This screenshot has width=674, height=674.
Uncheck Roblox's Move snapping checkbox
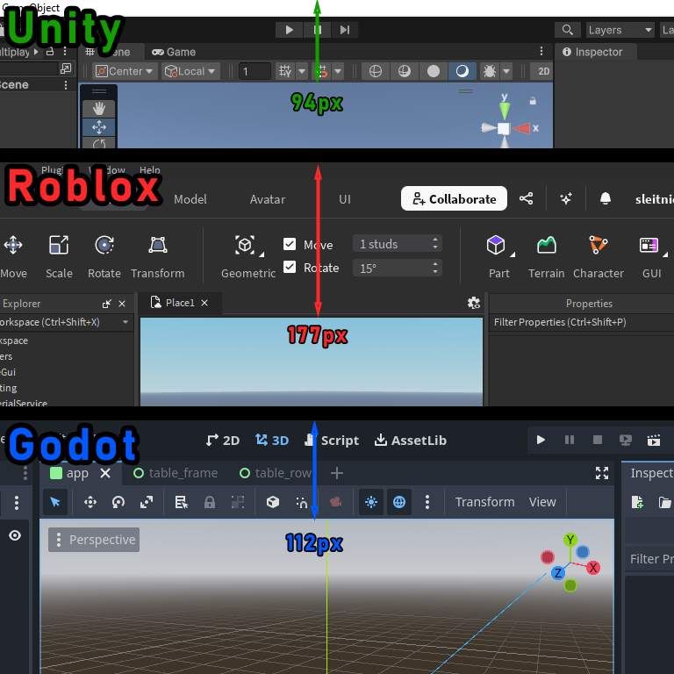(290, 244)
